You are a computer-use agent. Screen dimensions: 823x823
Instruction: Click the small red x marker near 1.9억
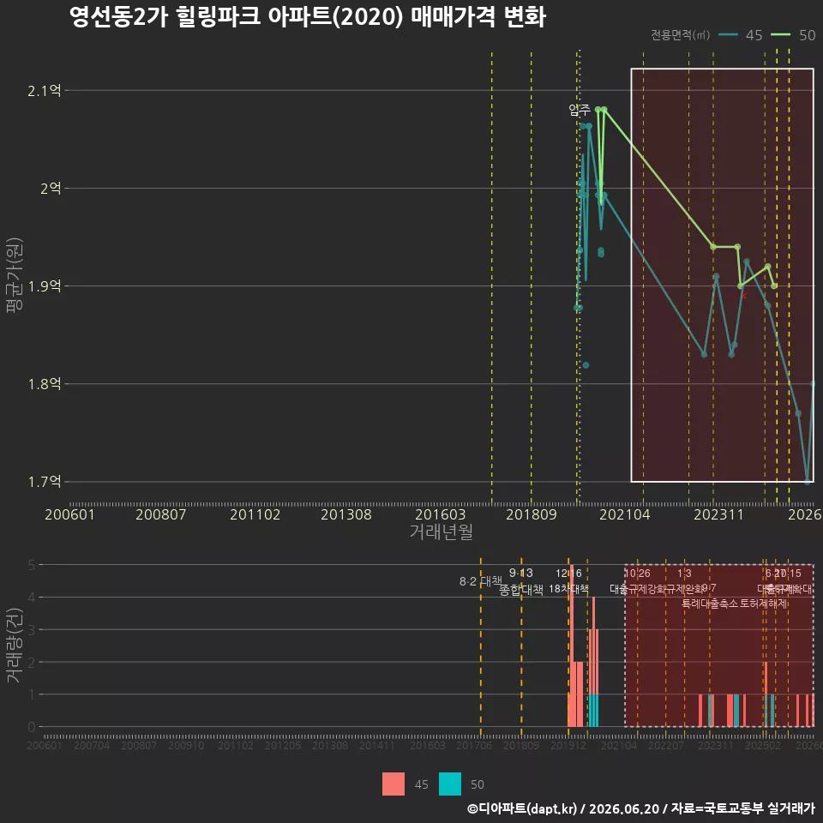[x=745, y=296]
